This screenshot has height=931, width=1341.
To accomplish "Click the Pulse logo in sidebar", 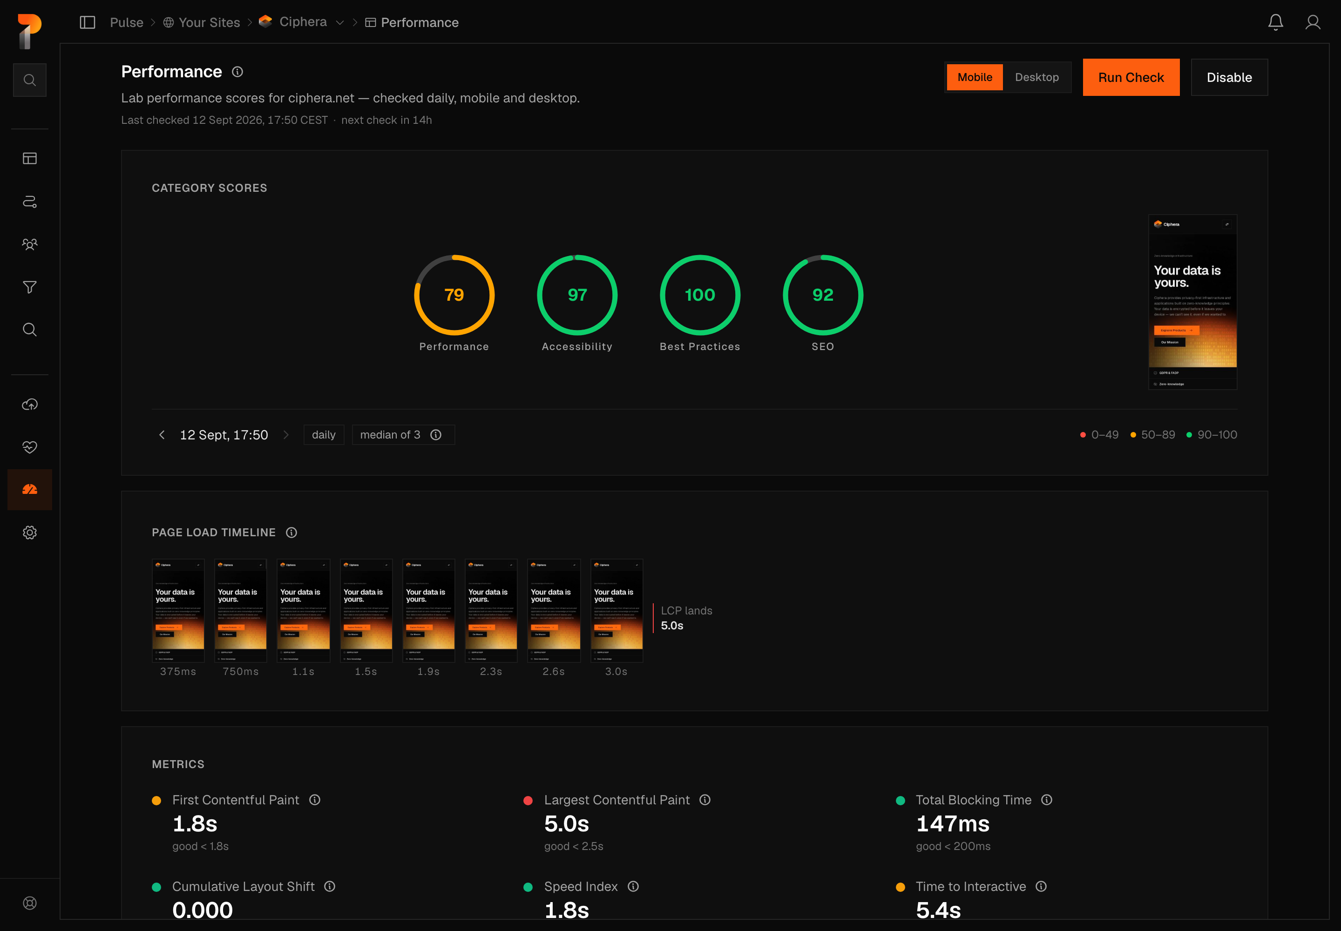I will pos(29,32).
